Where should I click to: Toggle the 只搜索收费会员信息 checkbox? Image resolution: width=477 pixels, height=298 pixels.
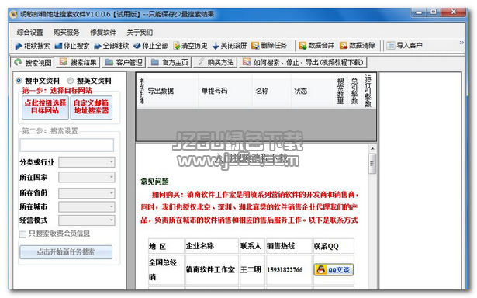(x=22, y=234)
